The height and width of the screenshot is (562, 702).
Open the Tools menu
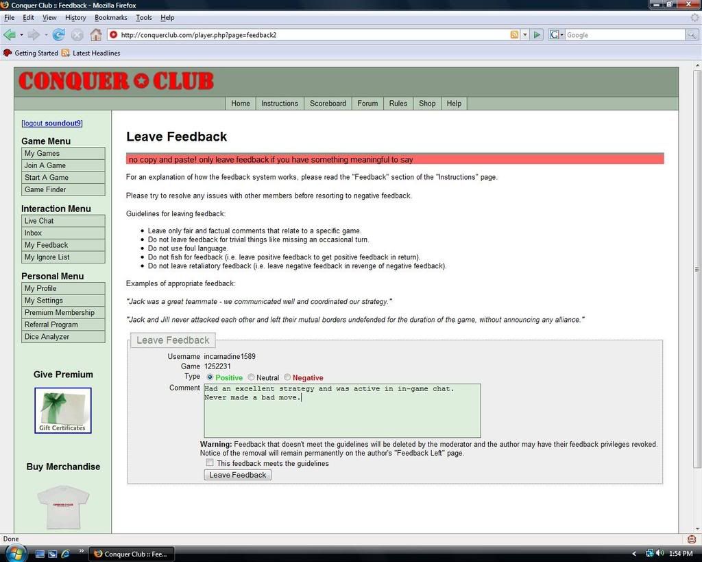pos(144,17)
